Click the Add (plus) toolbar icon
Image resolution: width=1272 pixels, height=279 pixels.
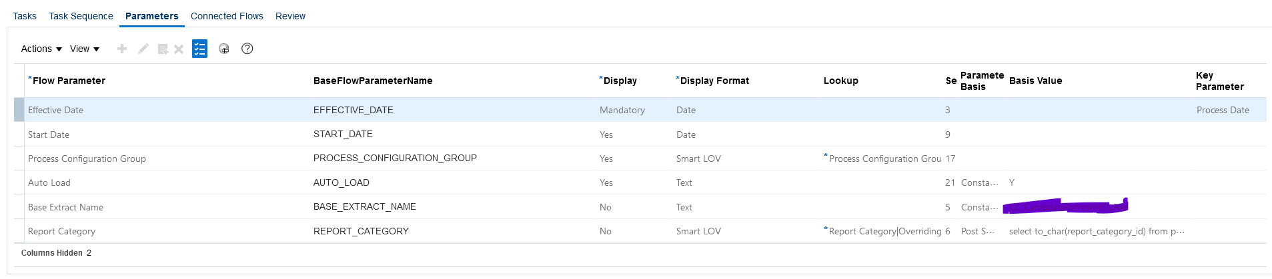coord(122,49)
